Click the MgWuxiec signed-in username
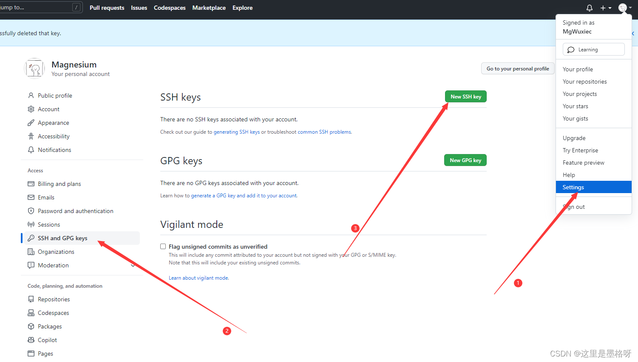The height and width of the screenshot is (362, 638). click(x=577, y=31)
